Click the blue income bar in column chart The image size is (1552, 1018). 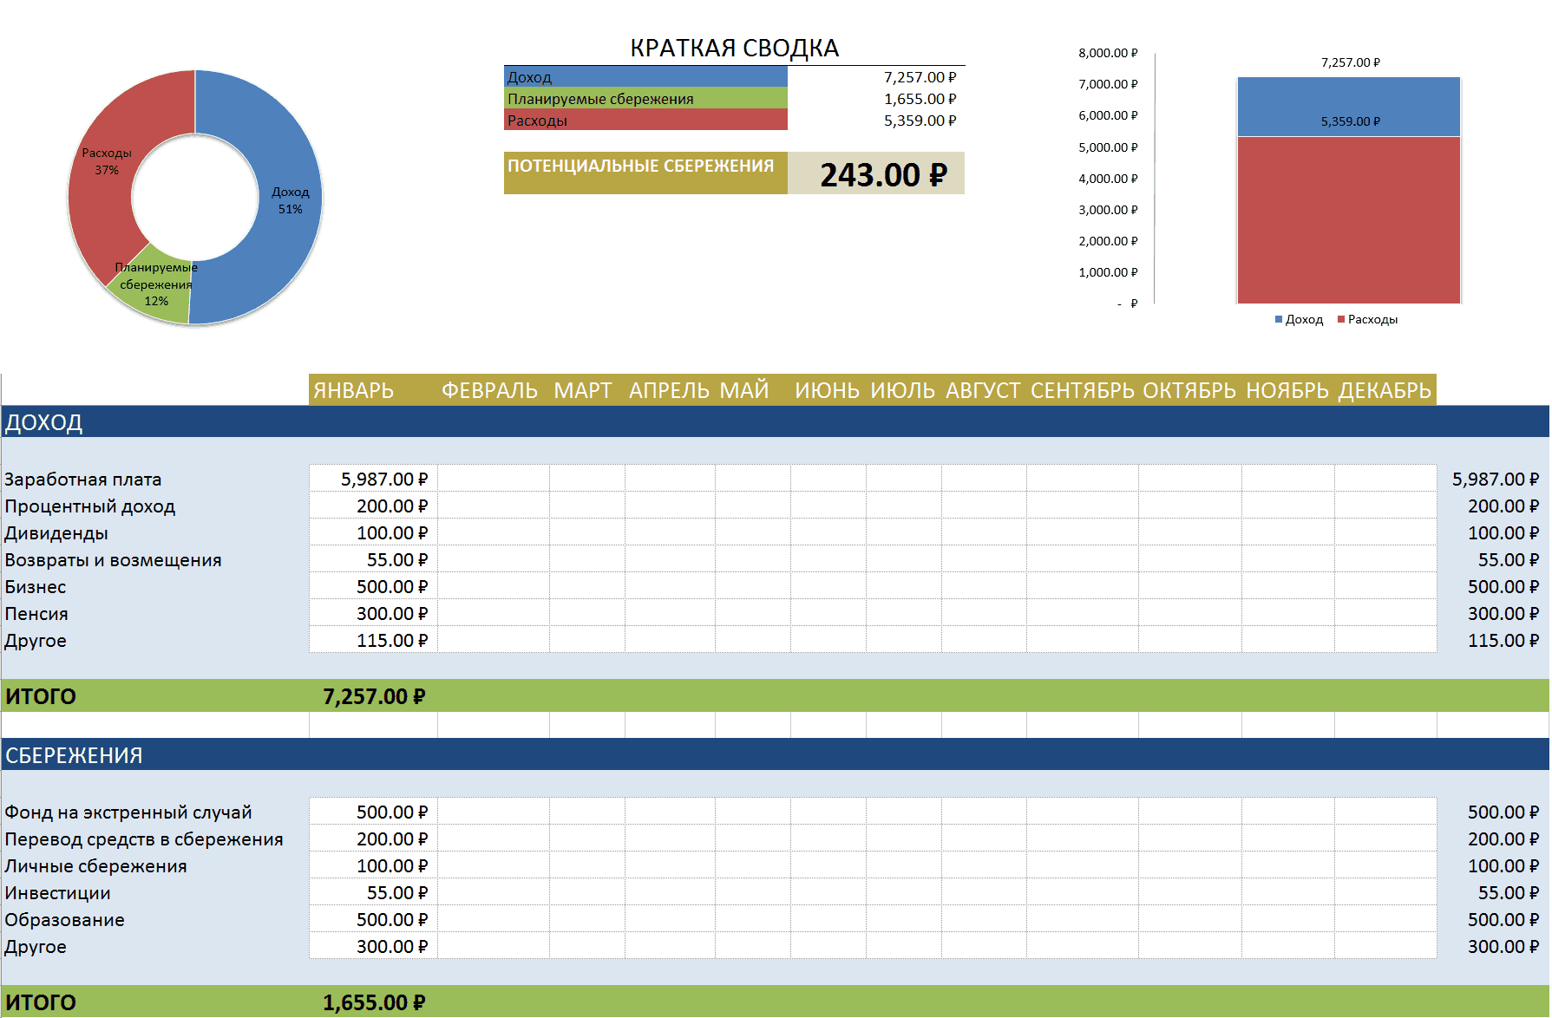(x=1349, y=107)
